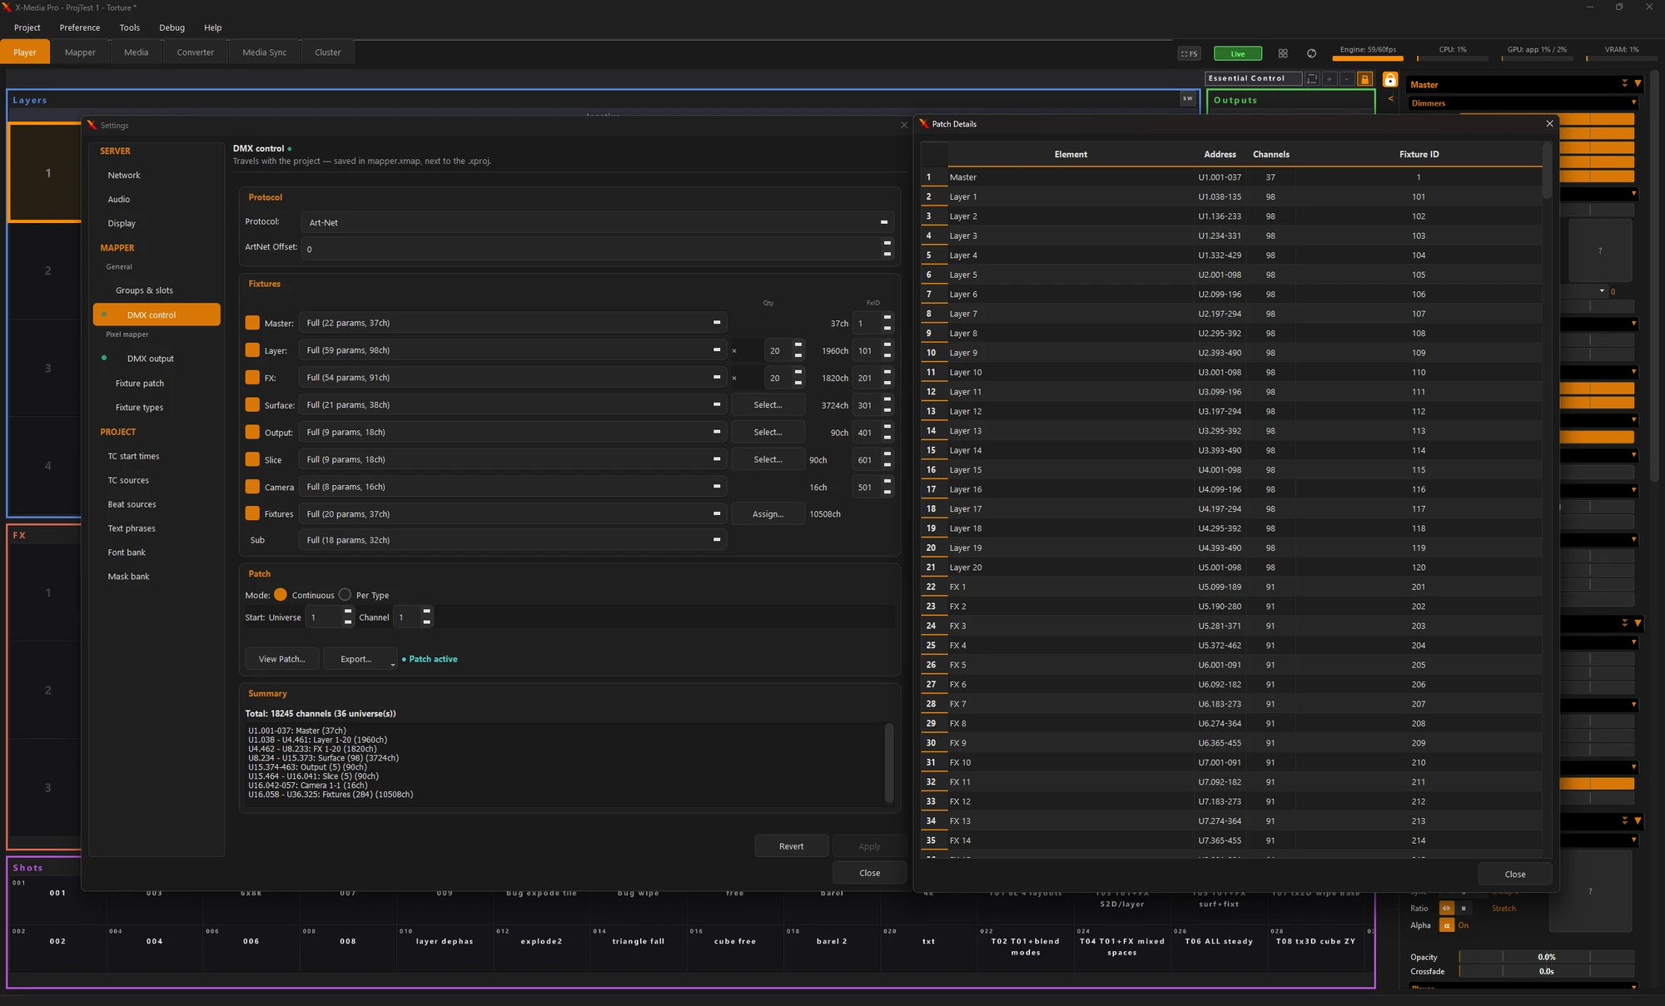Click the Revert button
Screen dimensions: 1665x1006
pos(792,846)
